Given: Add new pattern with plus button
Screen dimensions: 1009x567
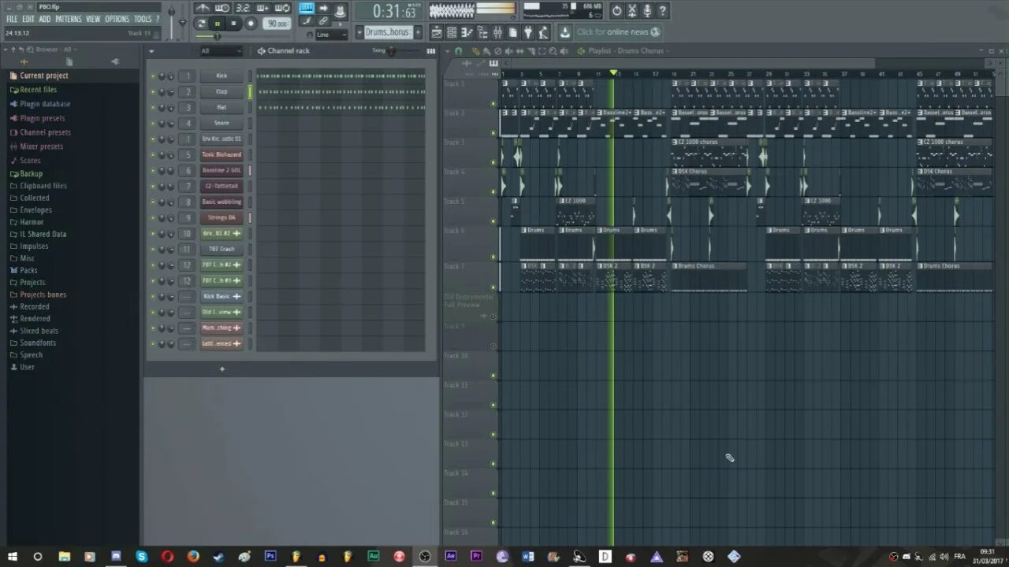Looking at the screenshot, I should 418,32.
